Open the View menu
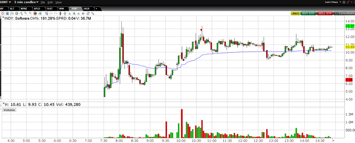 click(58, 2)
